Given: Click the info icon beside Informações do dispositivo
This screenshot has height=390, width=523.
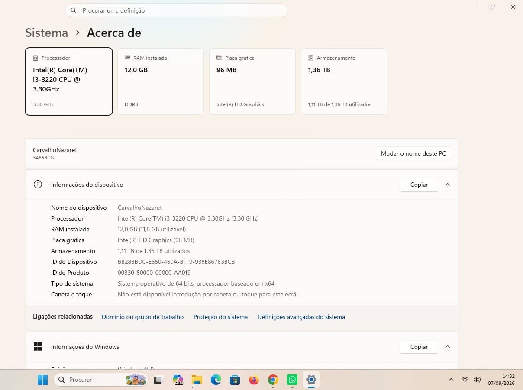Looking at the screenshot, I should (38, 185).
